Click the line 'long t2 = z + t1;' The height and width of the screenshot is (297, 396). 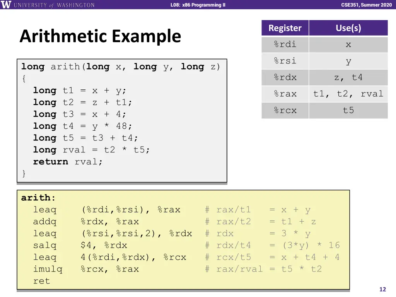click(x=82, y=102)
